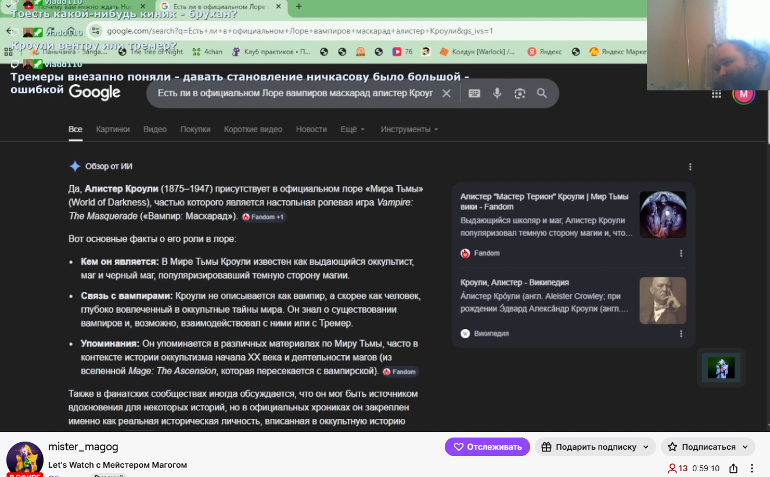Viewport: 770px width, 477px height.
Task: Open three-dot menu of Wikipedia result
Action: point(681,334)
